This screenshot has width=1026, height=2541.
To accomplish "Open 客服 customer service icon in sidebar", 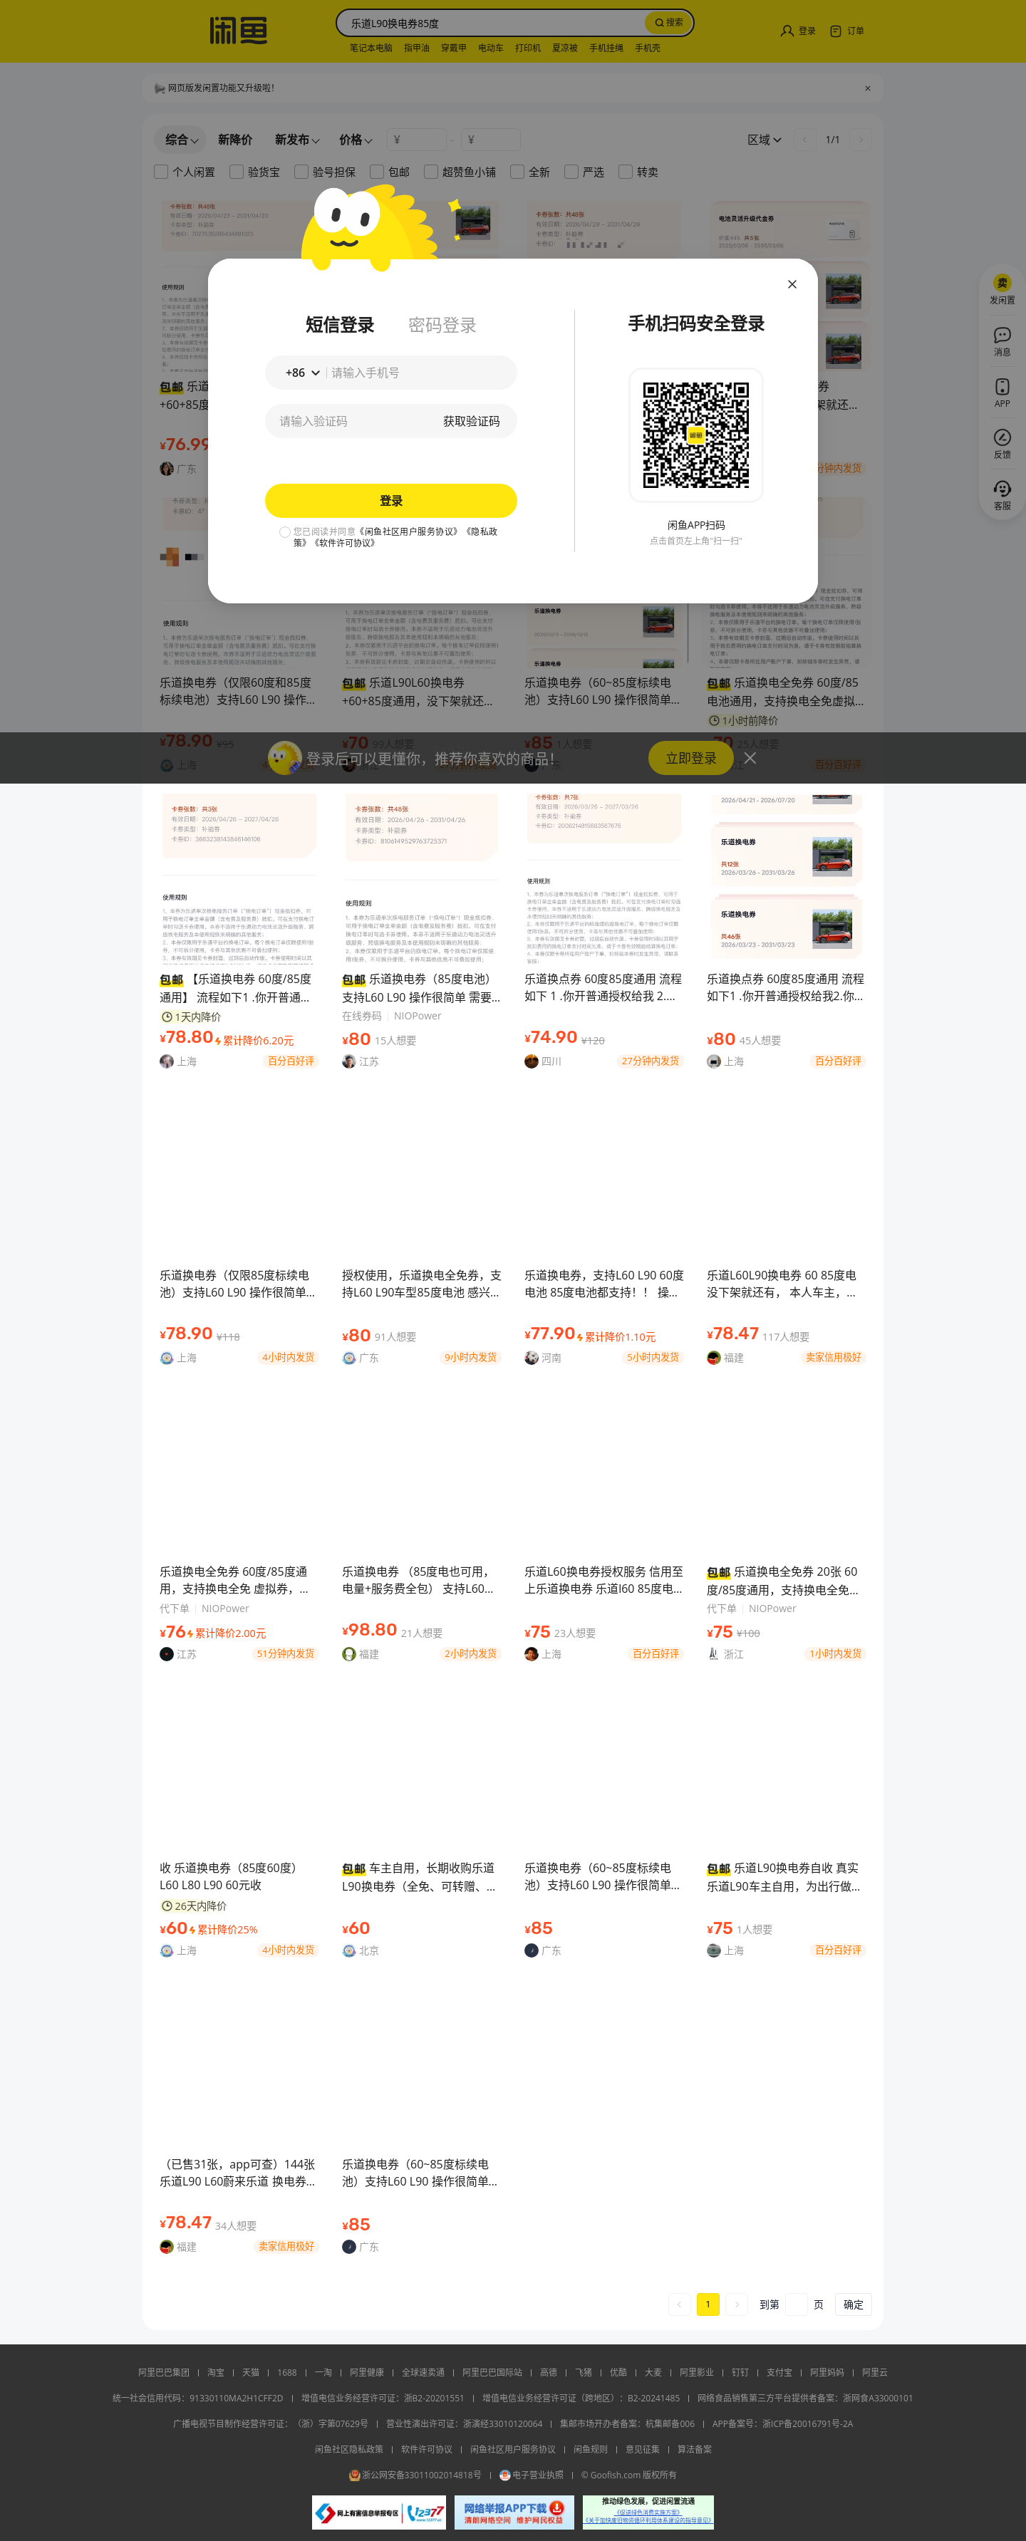I will pos(1002,495).
